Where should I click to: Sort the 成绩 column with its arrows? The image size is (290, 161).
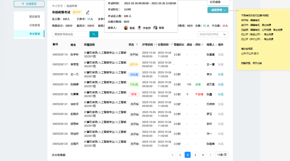tap(194, 45)
